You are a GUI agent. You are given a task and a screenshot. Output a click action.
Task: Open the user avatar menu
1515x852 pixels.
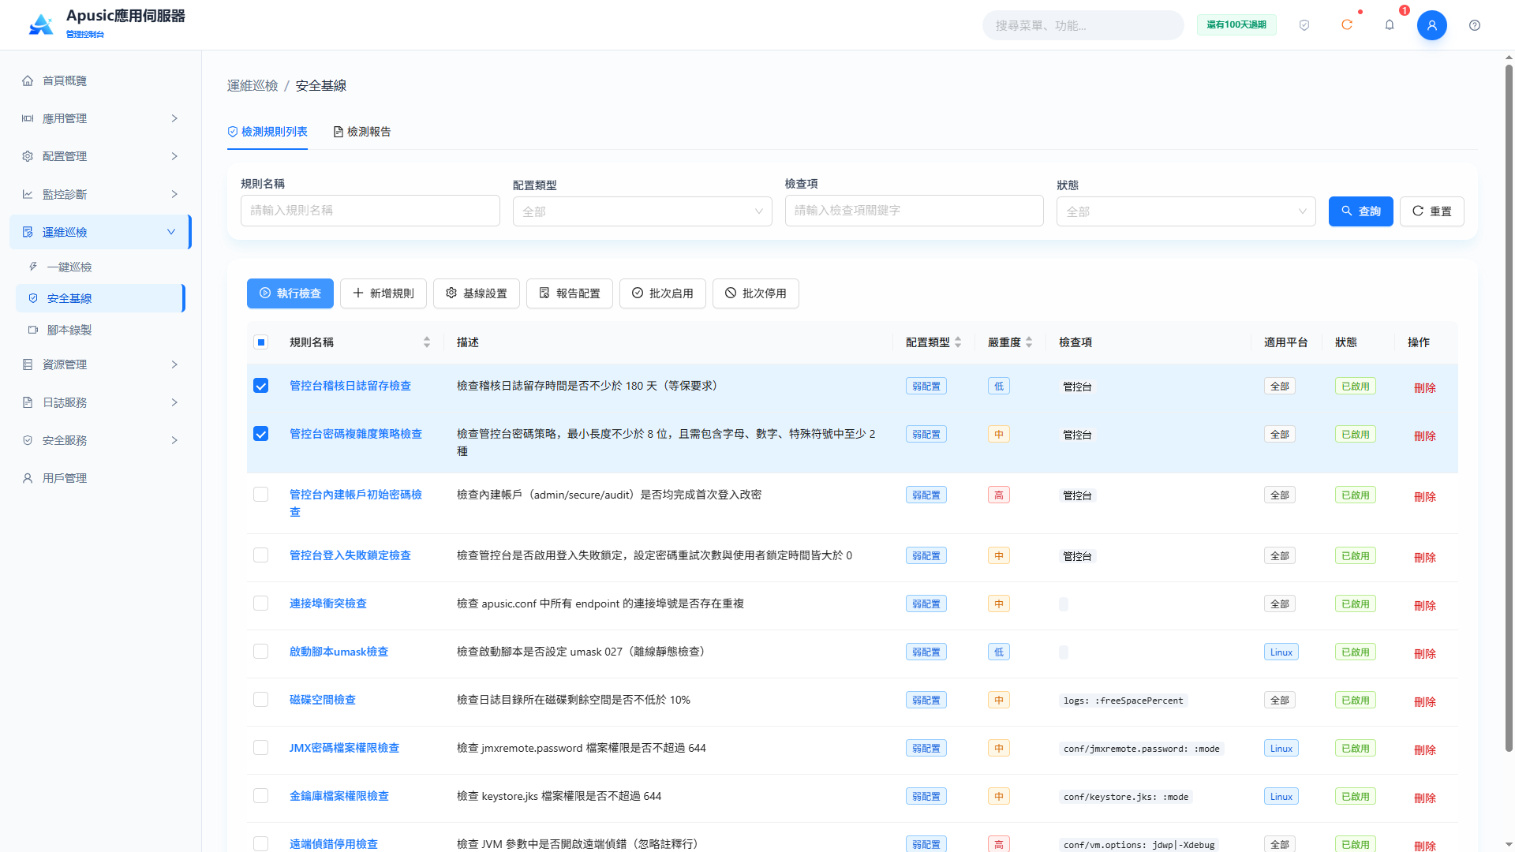click(1432, 25)
